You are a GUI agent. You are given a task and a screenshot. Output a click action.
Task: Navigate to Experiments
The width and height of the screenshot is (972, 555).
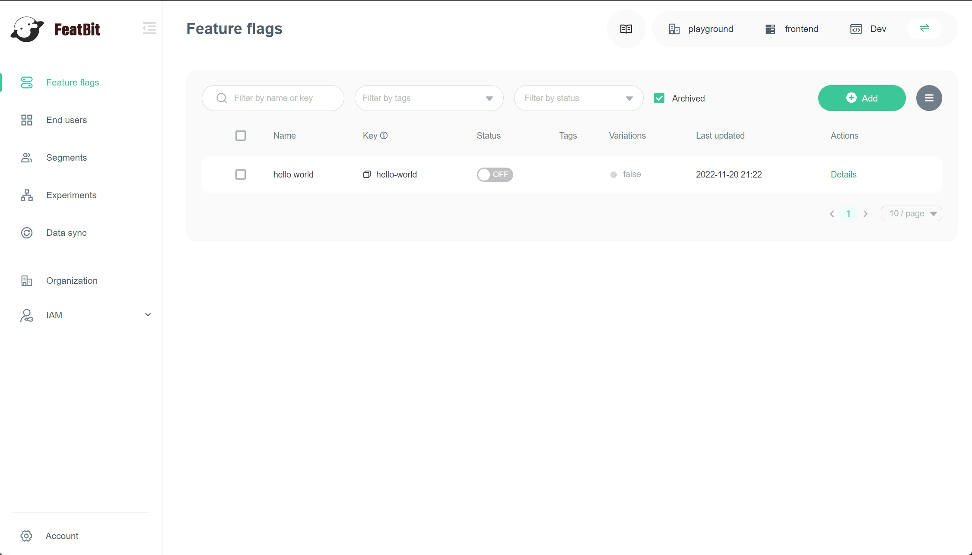[71, 195]
